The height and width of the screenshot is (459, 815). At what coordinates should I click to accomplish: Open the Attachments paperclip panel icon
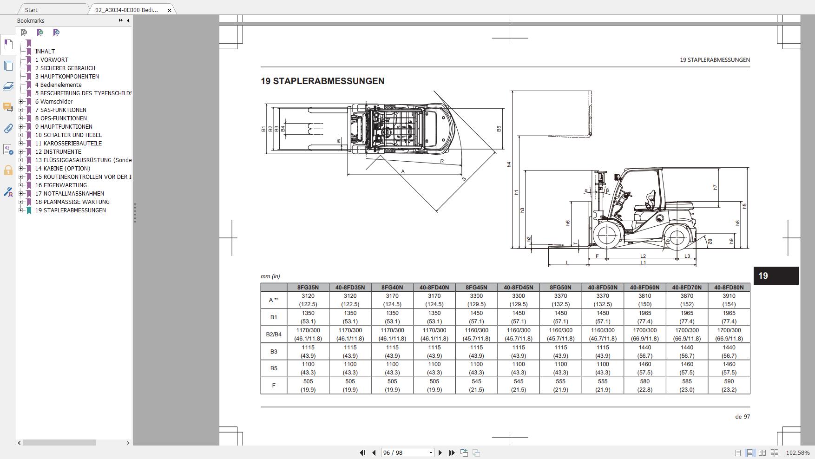(8, 128)
